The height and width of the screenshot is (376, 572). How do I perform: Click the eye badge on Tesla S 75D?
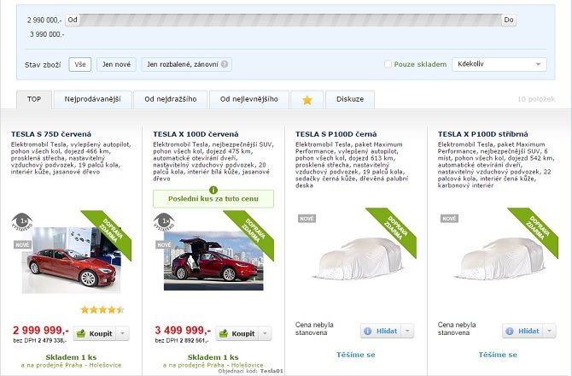pyautogui.click(x=21, y=223)
